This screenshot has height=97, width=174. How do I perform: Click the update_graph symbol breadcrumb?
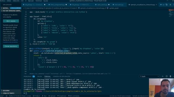click(114, 8)
